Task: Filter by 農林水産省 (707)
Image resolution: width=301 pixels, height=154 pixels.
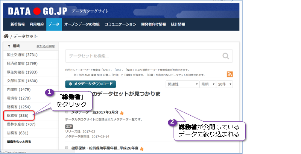Action: (21, 124)
